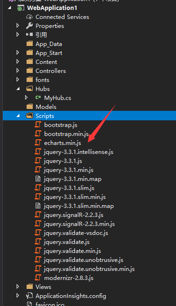Click the C# icon of MyHub.cs
The width and height of the screenshot is (176, 306).
coord(38,98)
